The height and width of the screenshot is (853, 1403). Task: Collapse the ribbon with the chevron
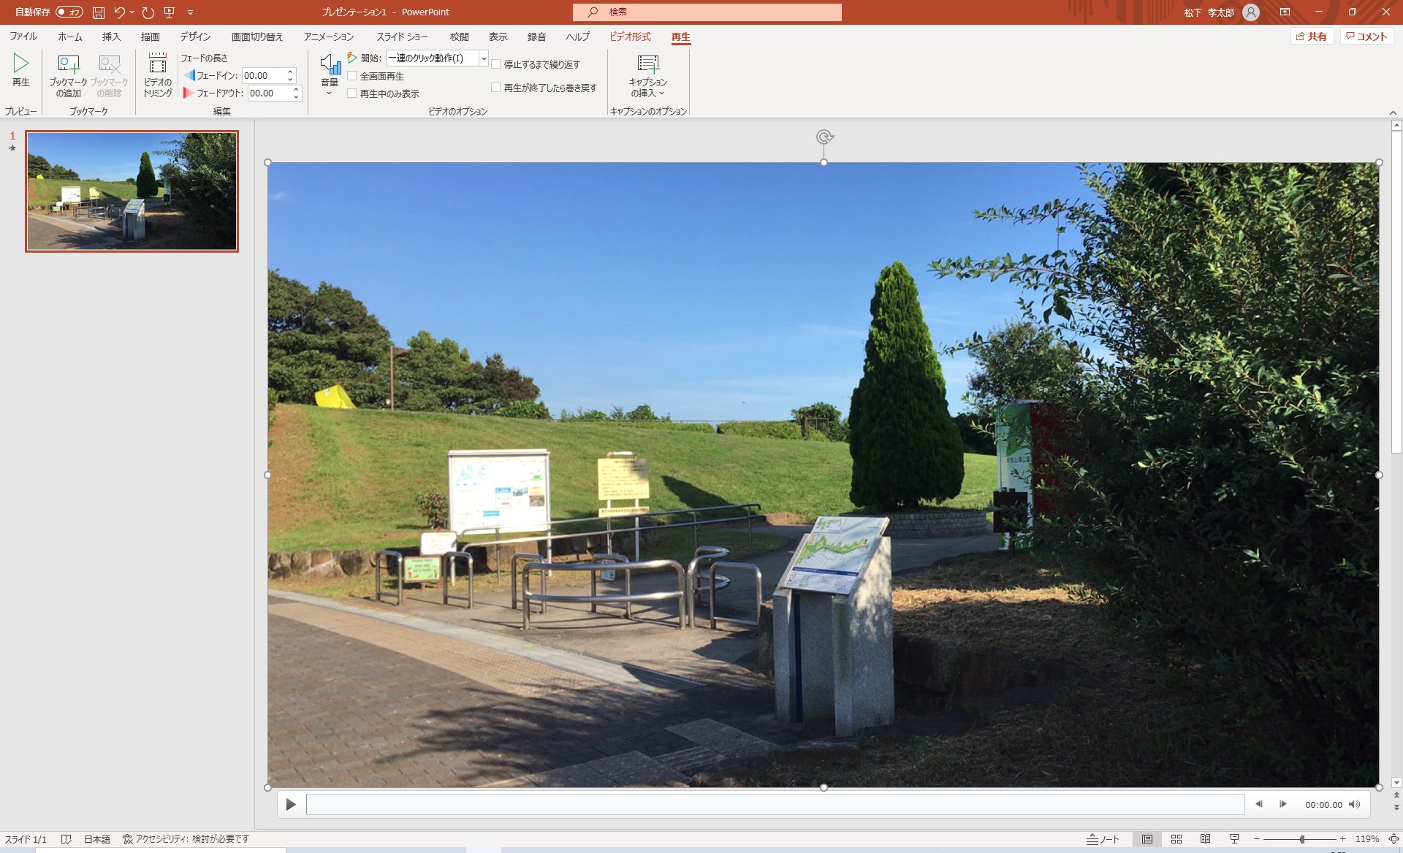tap(1393, 112)
